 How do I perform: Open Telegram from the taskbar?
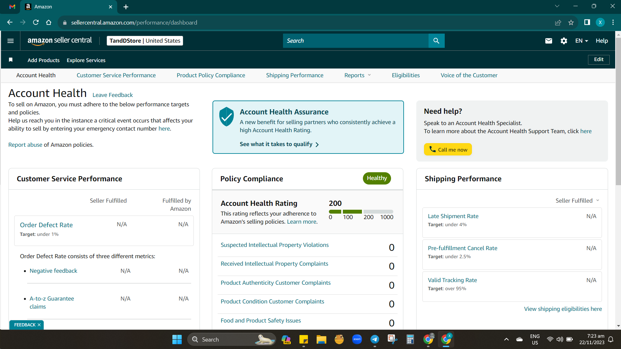click(x=375, y=339)
